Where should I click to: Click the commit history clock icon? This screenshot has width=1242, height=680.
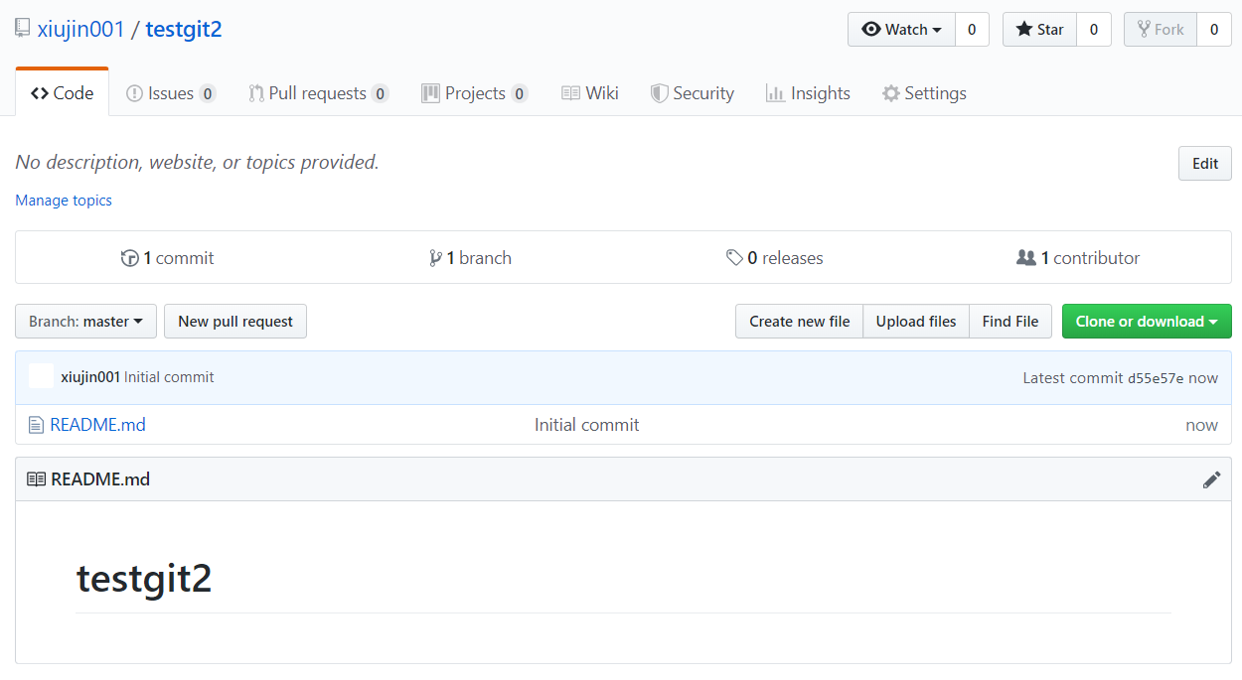pyautogui.click(x=129, y=258)
